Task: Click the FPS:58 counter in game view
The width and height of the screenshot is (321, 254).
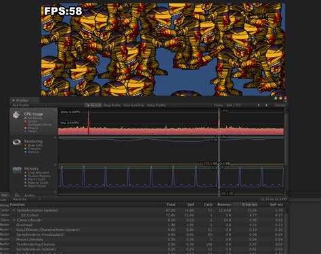Action: tap(63, 11)
